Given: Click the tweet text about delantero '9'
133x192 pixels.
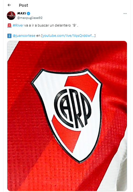Looking at the screenshot, I should pos(51,25).
